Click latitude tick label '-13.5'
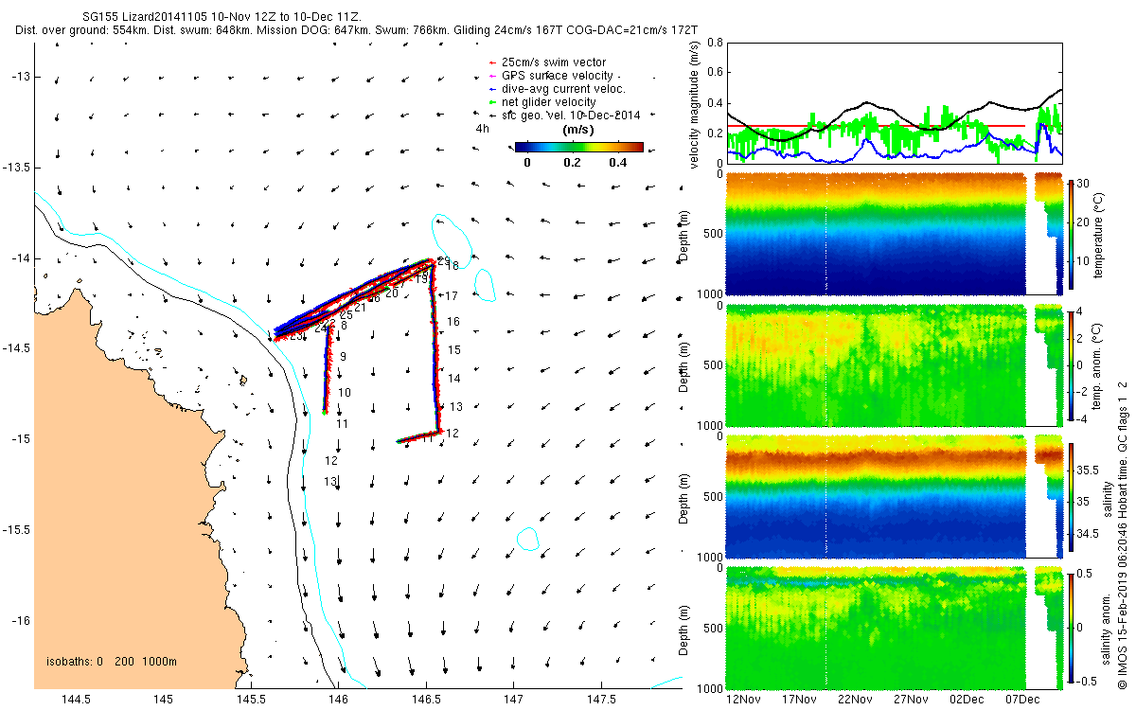Screen dimensions: 1136x710 17,168
